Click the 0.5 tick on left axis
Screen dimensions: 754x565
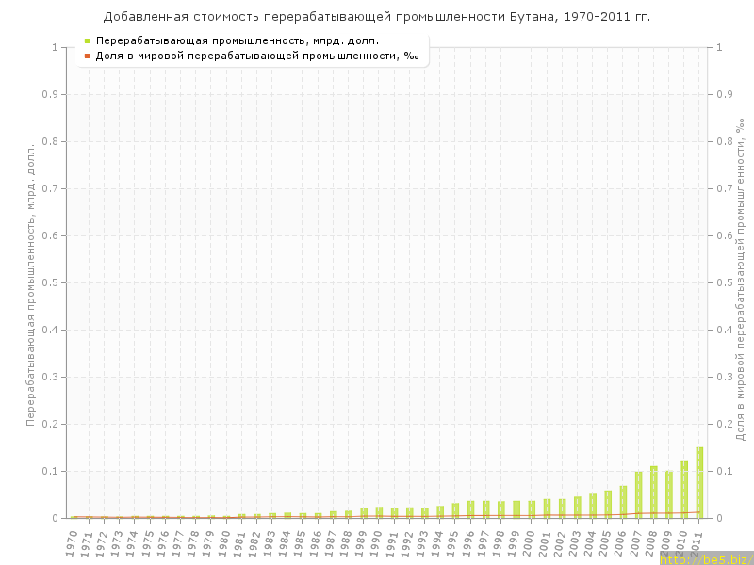tap(49, 282)
